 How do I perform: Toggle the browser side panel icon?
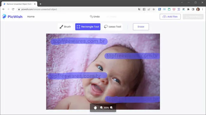pos(193,9)
